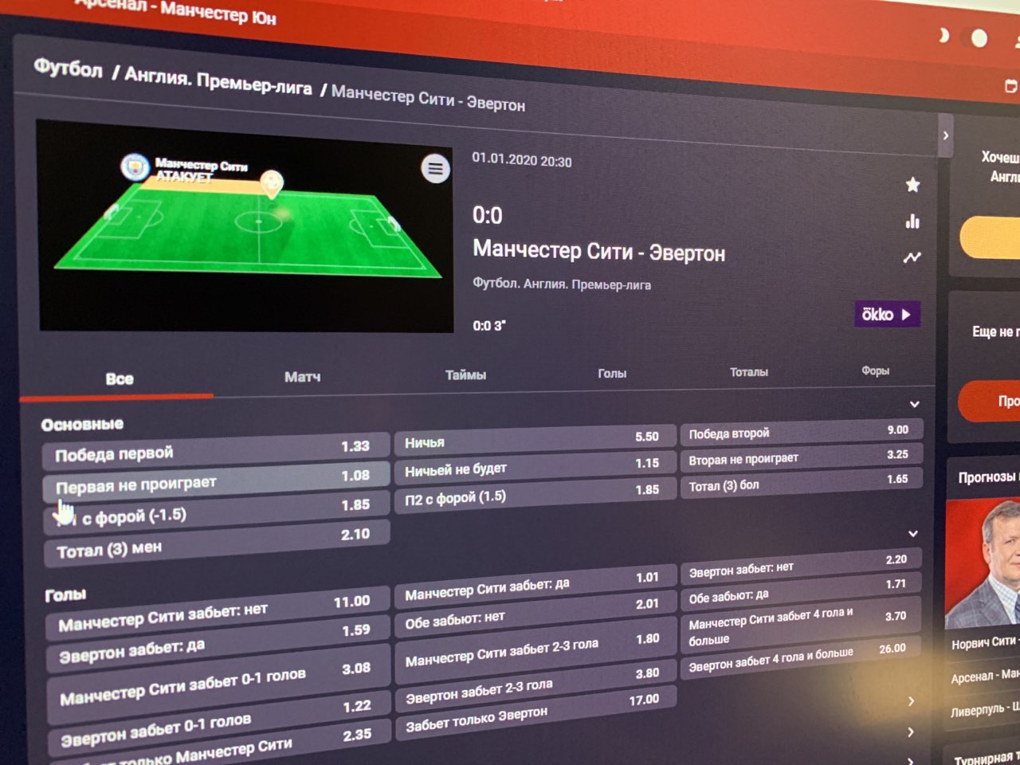Select Манчестер Сити забьет: да 1.01
This screenshot has height=765, width=1020.
click(535, 586)
